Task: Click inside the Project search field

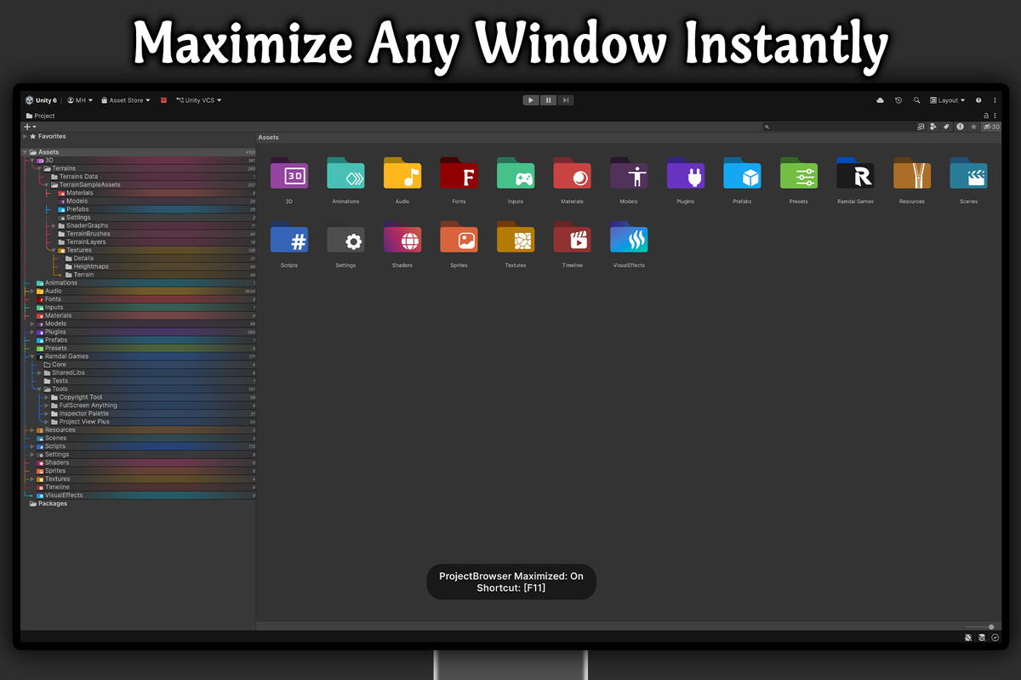Action: pos(834,126)
